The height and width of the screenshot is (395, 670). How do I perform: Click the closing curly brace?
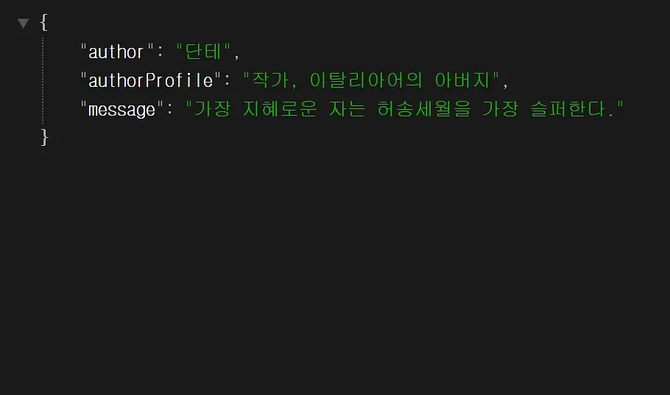pyautogui.click(x=44, y=137)
